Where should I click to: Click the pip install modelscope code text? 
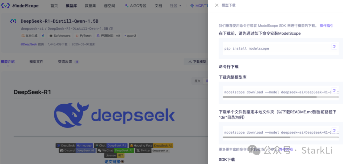[x=246, y=48]
